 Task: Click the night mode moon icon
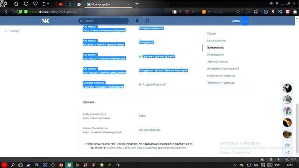(x=263, y=160)
